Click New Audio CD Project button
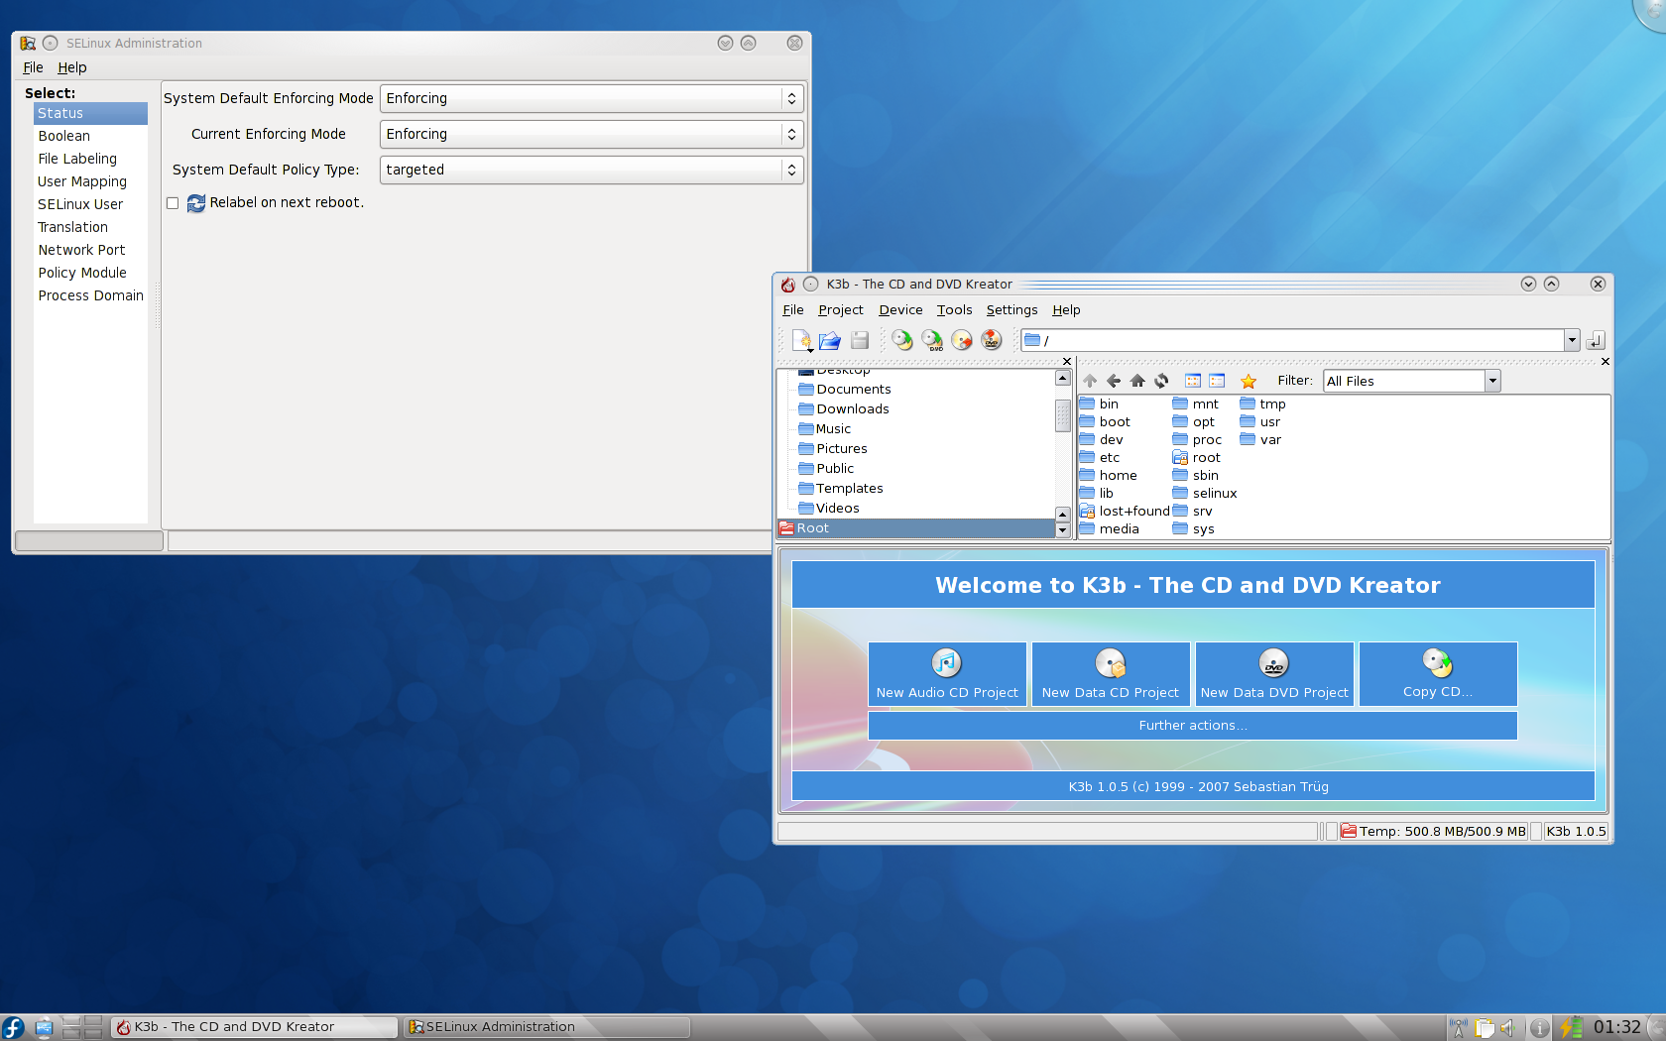 pos(947,674)
